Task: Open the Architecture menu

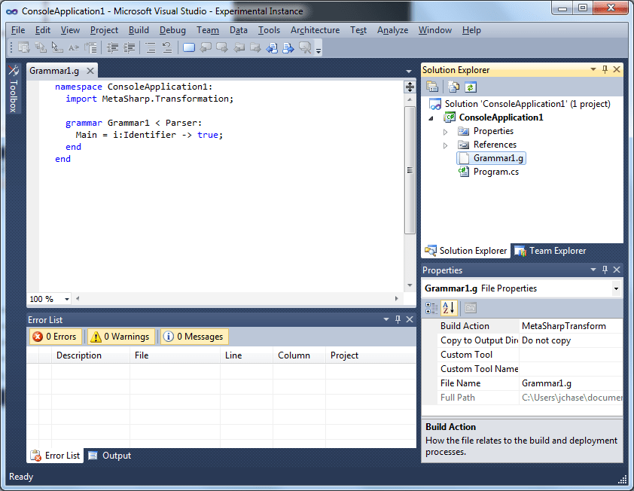Action: pos(315,30)
